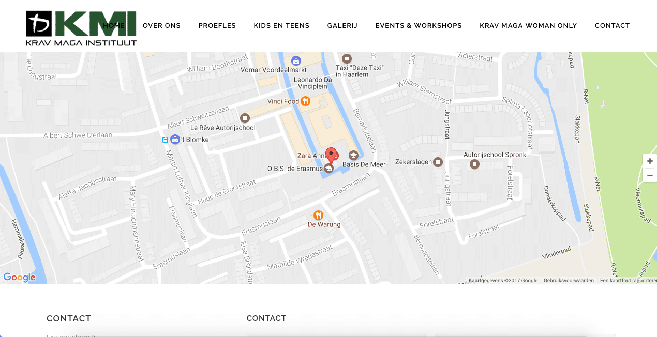This screenshot has width=657, height=337.
Task: Select the Zekerslagen marker icon
Action: tap(438, 162)
